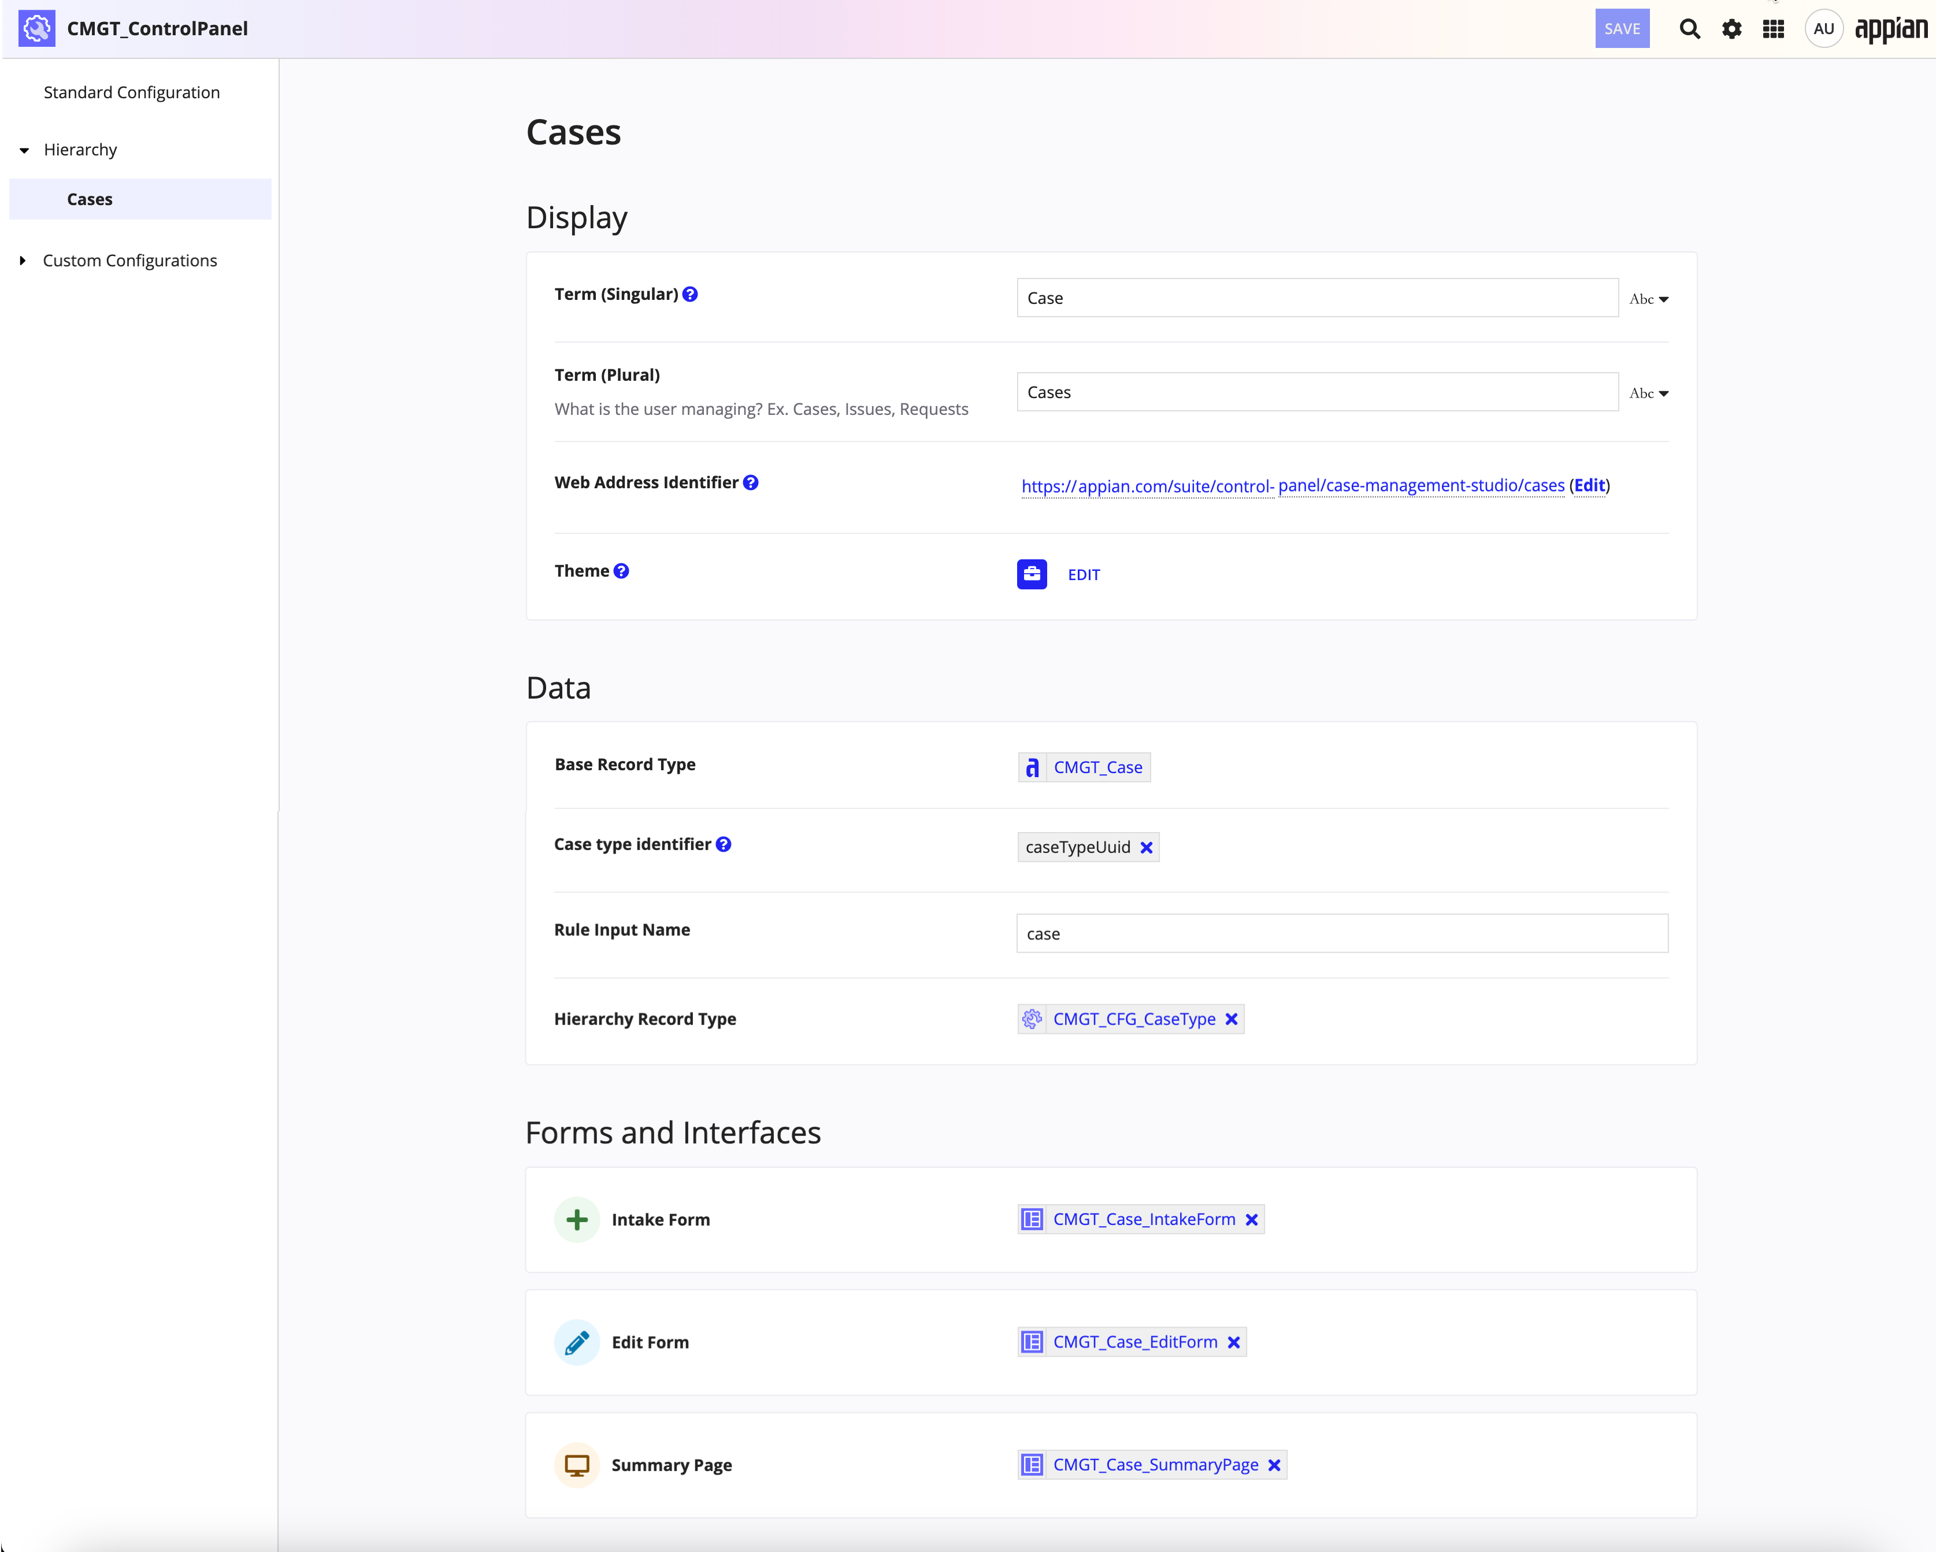Open the search magnifier icon
1936x1552 pixels.
(1689, 29)
